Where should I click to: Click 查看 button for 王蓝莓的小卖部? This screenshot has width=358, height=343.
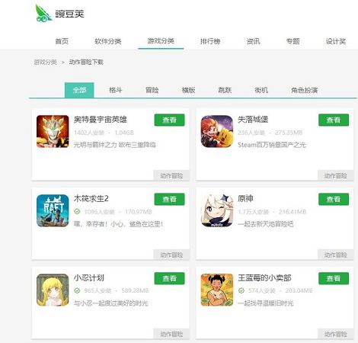pyautogui.click(x=334, y=278)
